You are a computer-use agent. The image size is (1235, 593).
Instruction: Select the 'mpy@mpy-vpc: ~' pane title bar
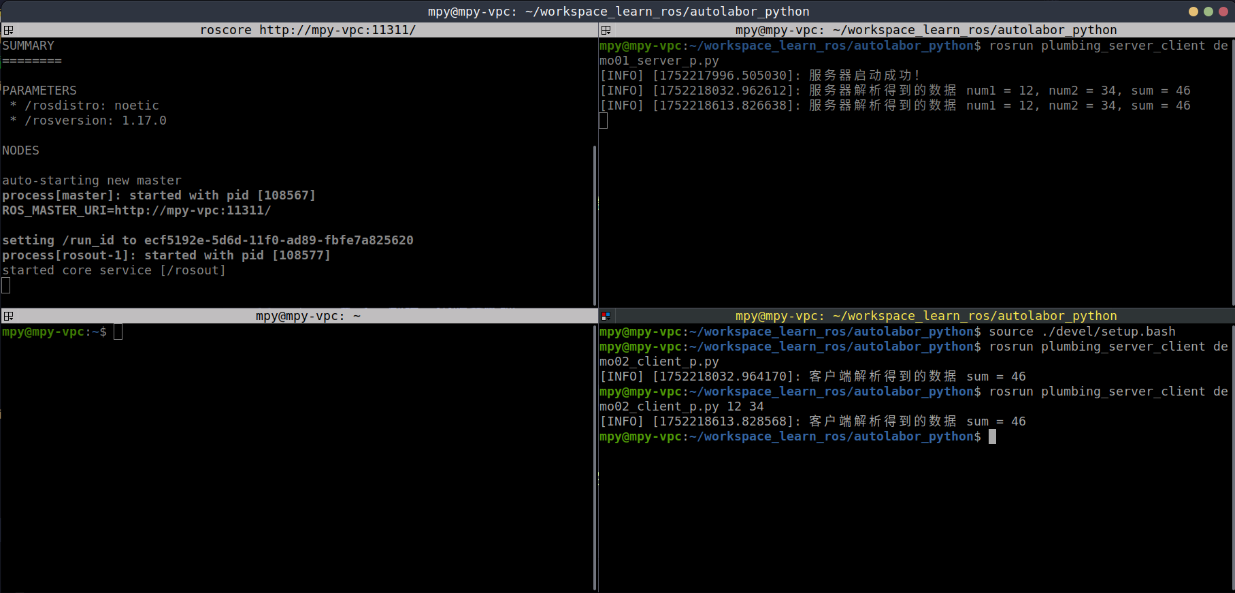[308, 316]
